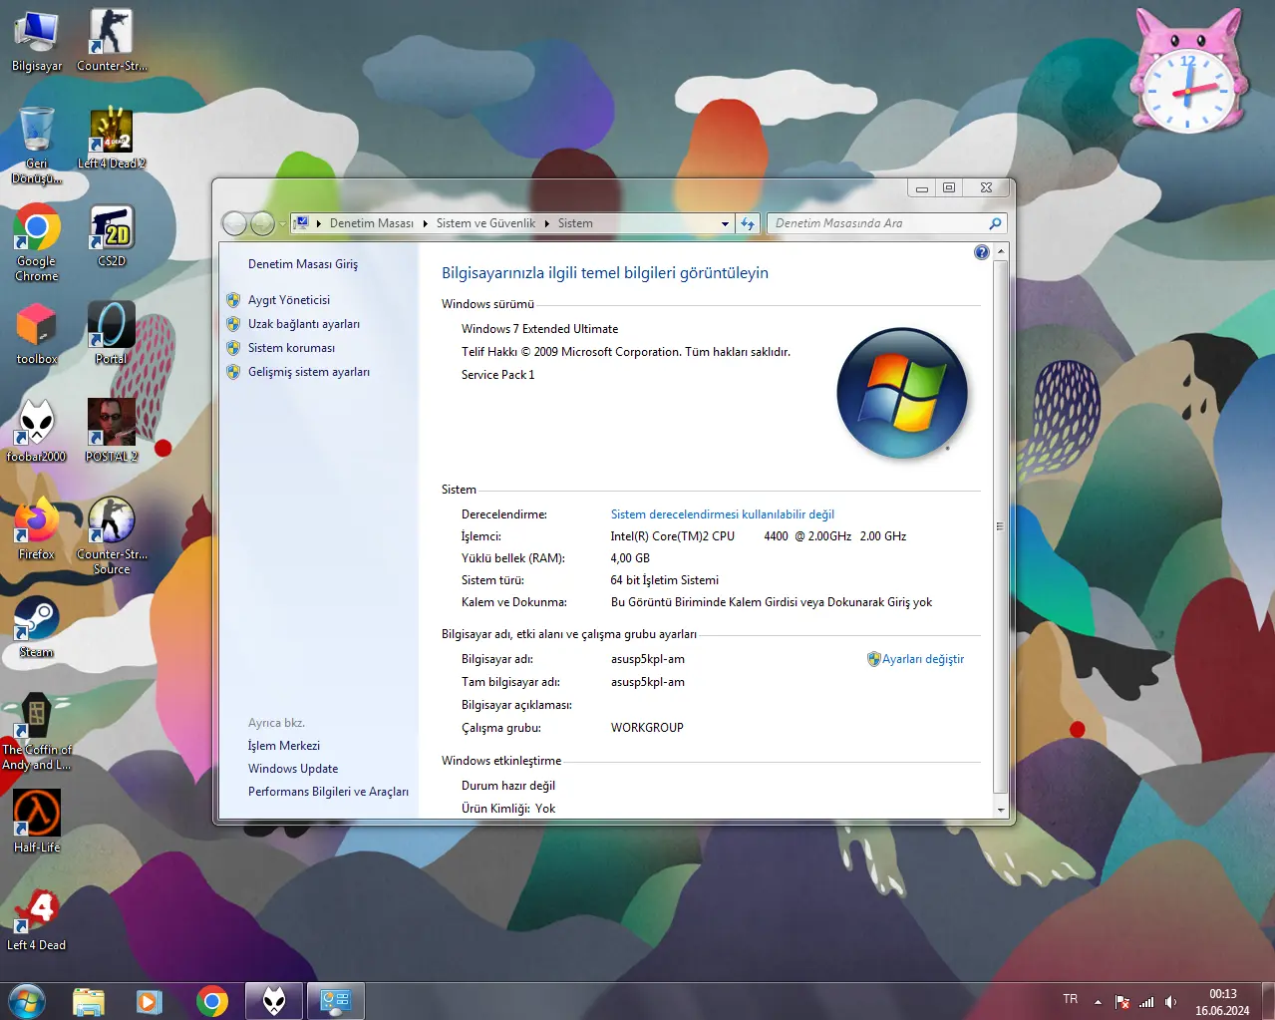Click the refresh button beside address bar
Screen dimensions: 1275x1020
(x=748, y=223)
